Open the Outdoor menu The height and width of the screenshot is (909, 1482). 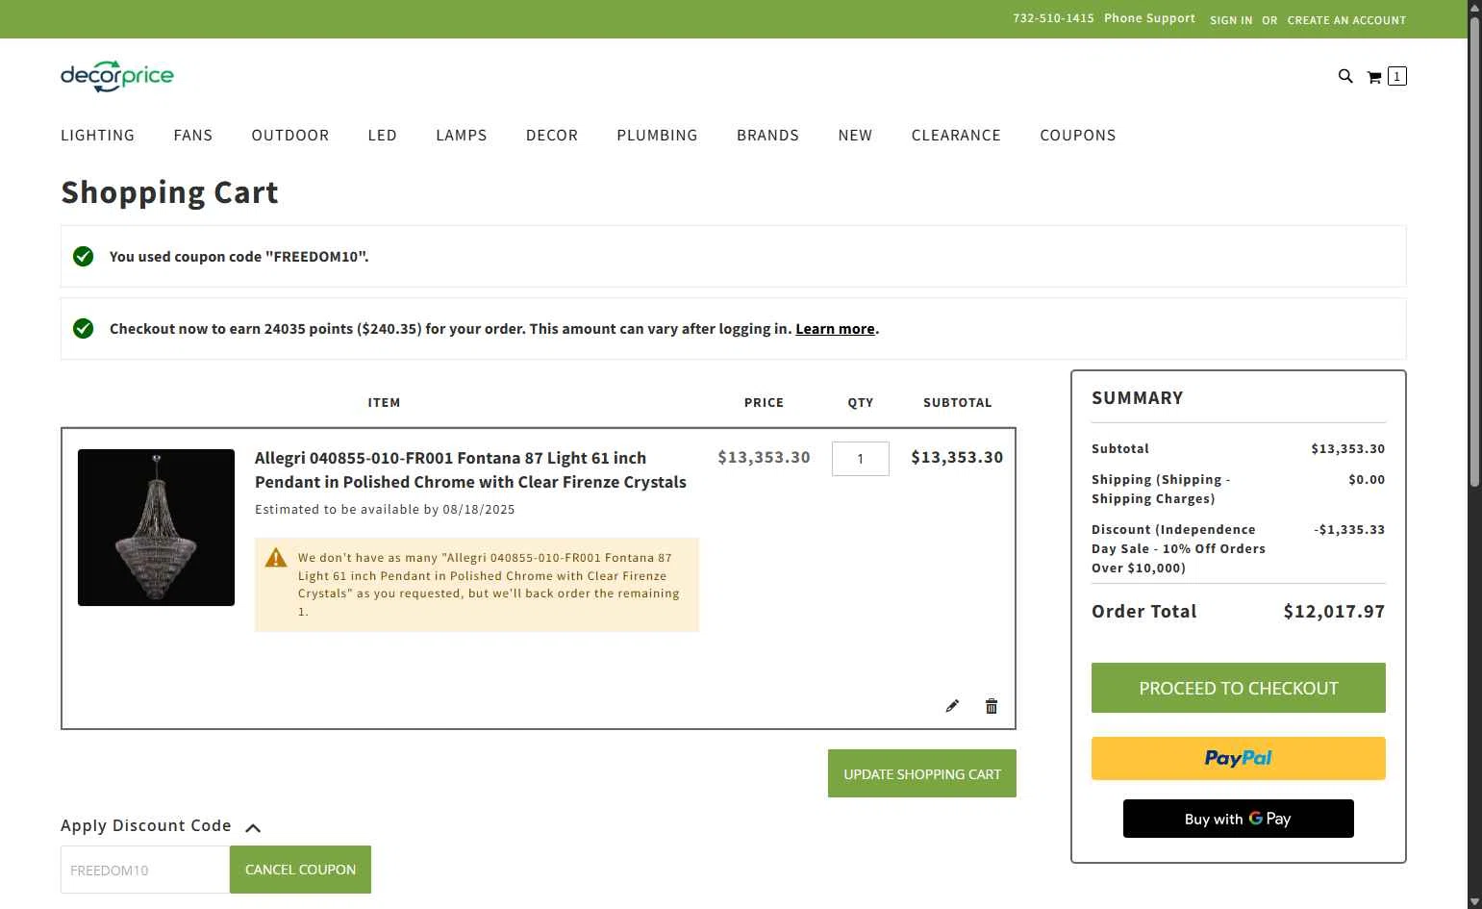tap(290, 136)
